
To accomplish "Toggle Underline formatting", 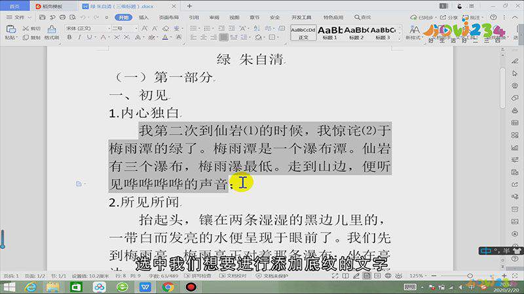I will [x=89, y=37].
